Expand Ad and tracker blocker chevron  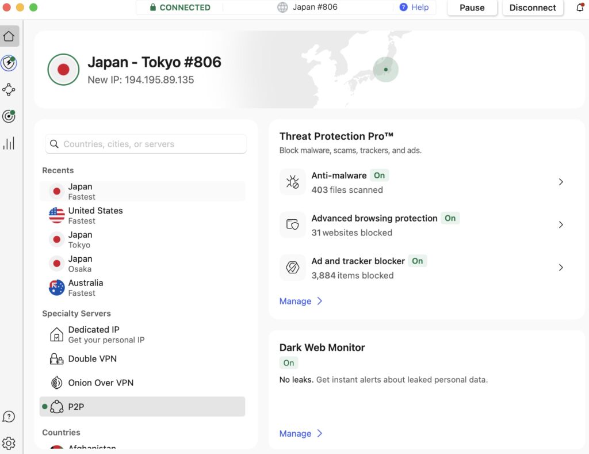[x=561, y=268]
